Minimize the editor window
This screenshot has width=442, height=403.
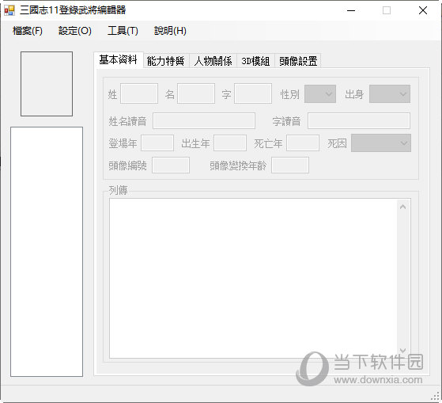tap(351, 11)
